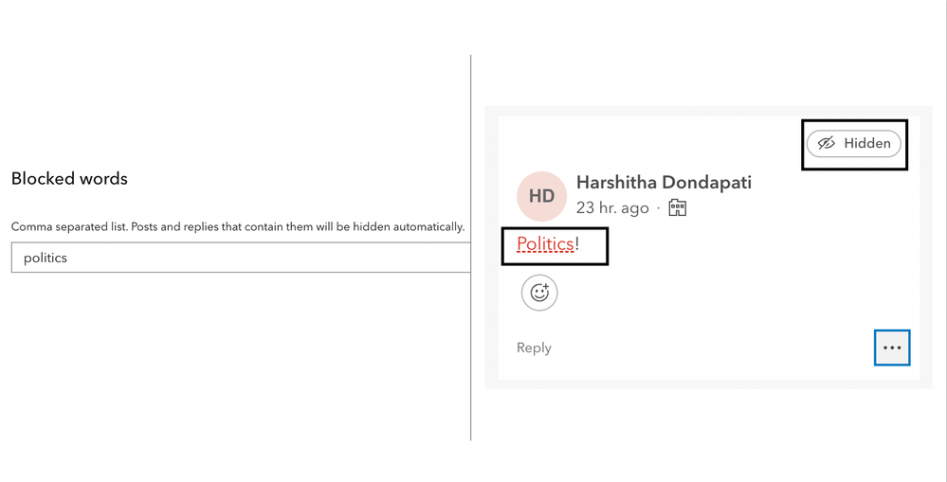This screenshot has width=947, height=482.
Task: Click the exclamation mark after Politics
Action: [x=577, y=244]
